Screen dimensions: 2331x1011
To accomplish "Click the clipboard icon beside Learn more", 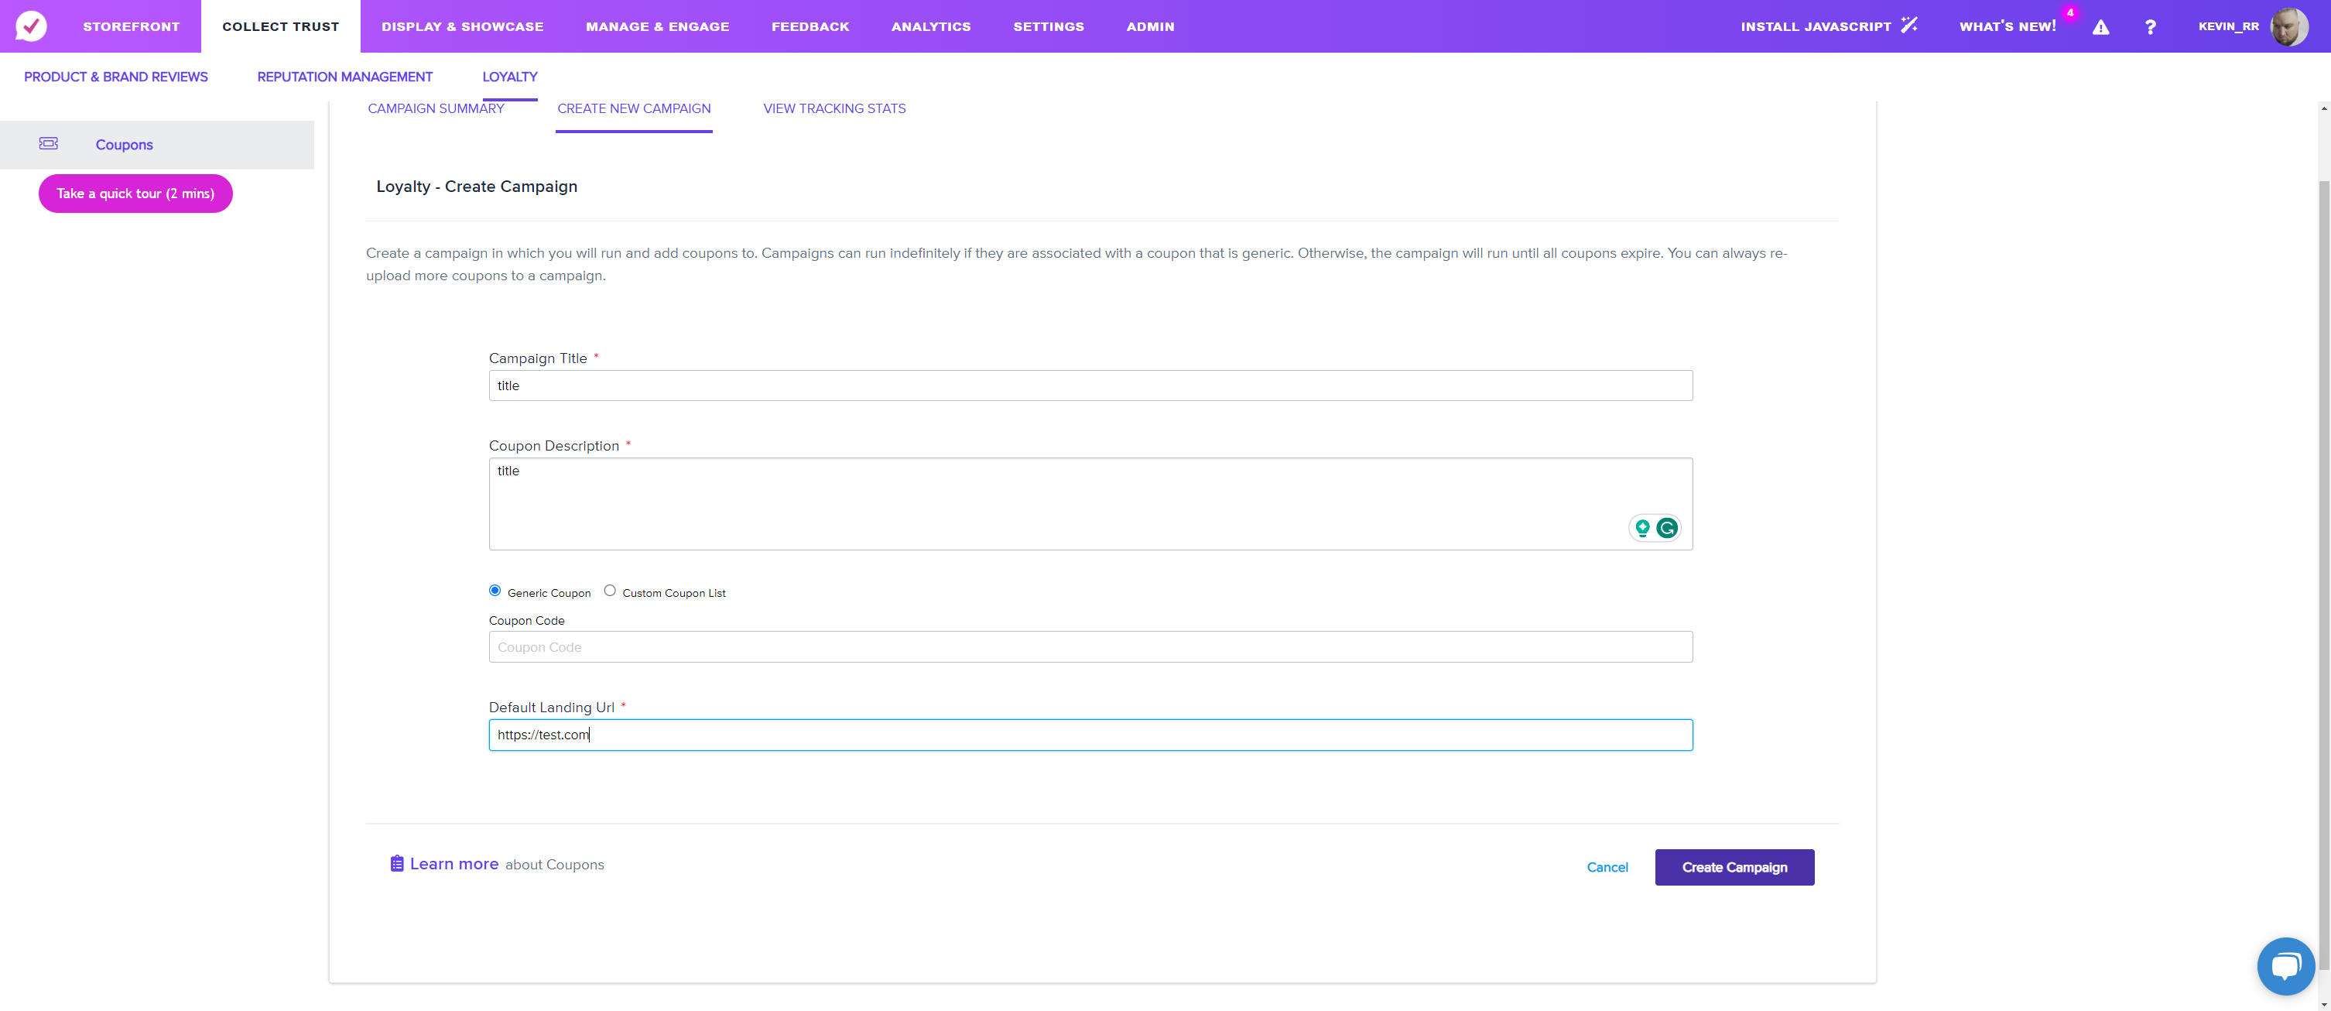I will click(396, 863).
